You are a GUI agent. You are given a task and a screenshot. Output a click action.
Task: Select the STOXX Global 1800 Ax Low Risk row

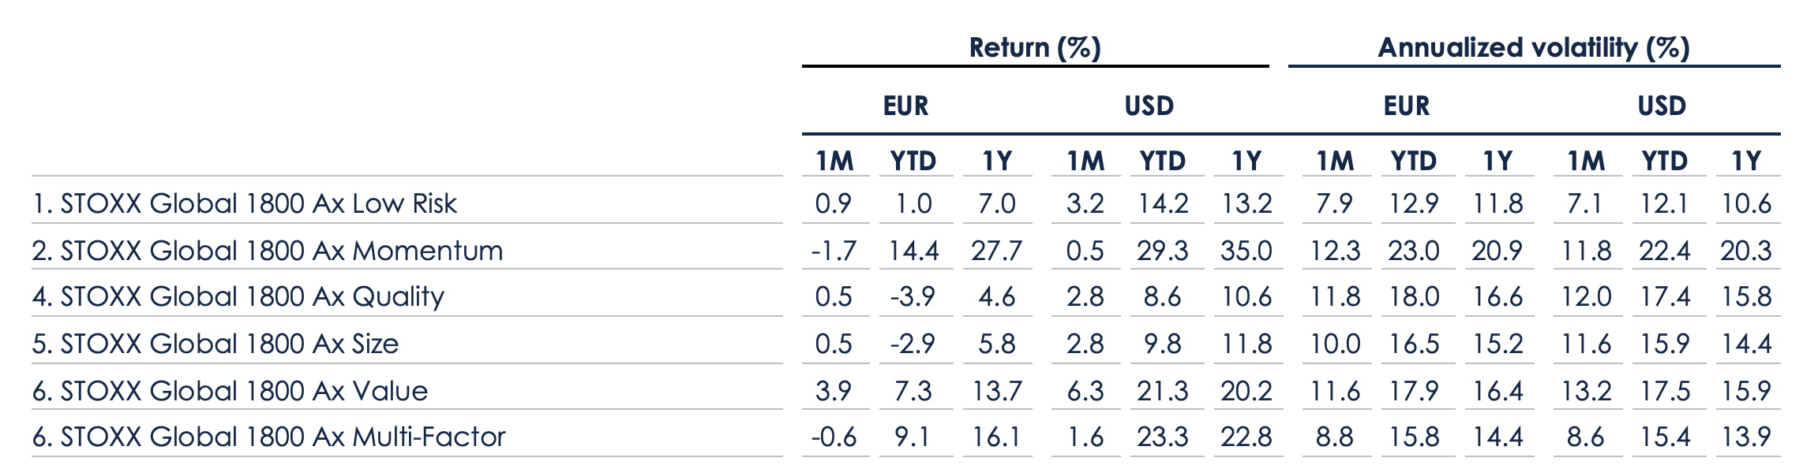(245, 203)
